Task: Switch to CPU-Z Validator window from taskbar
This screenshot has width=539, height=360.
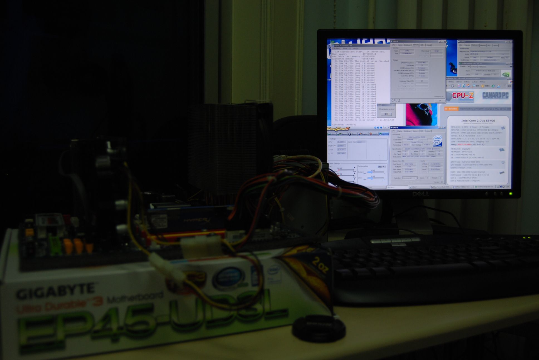Action: click(x=463, y=187)
